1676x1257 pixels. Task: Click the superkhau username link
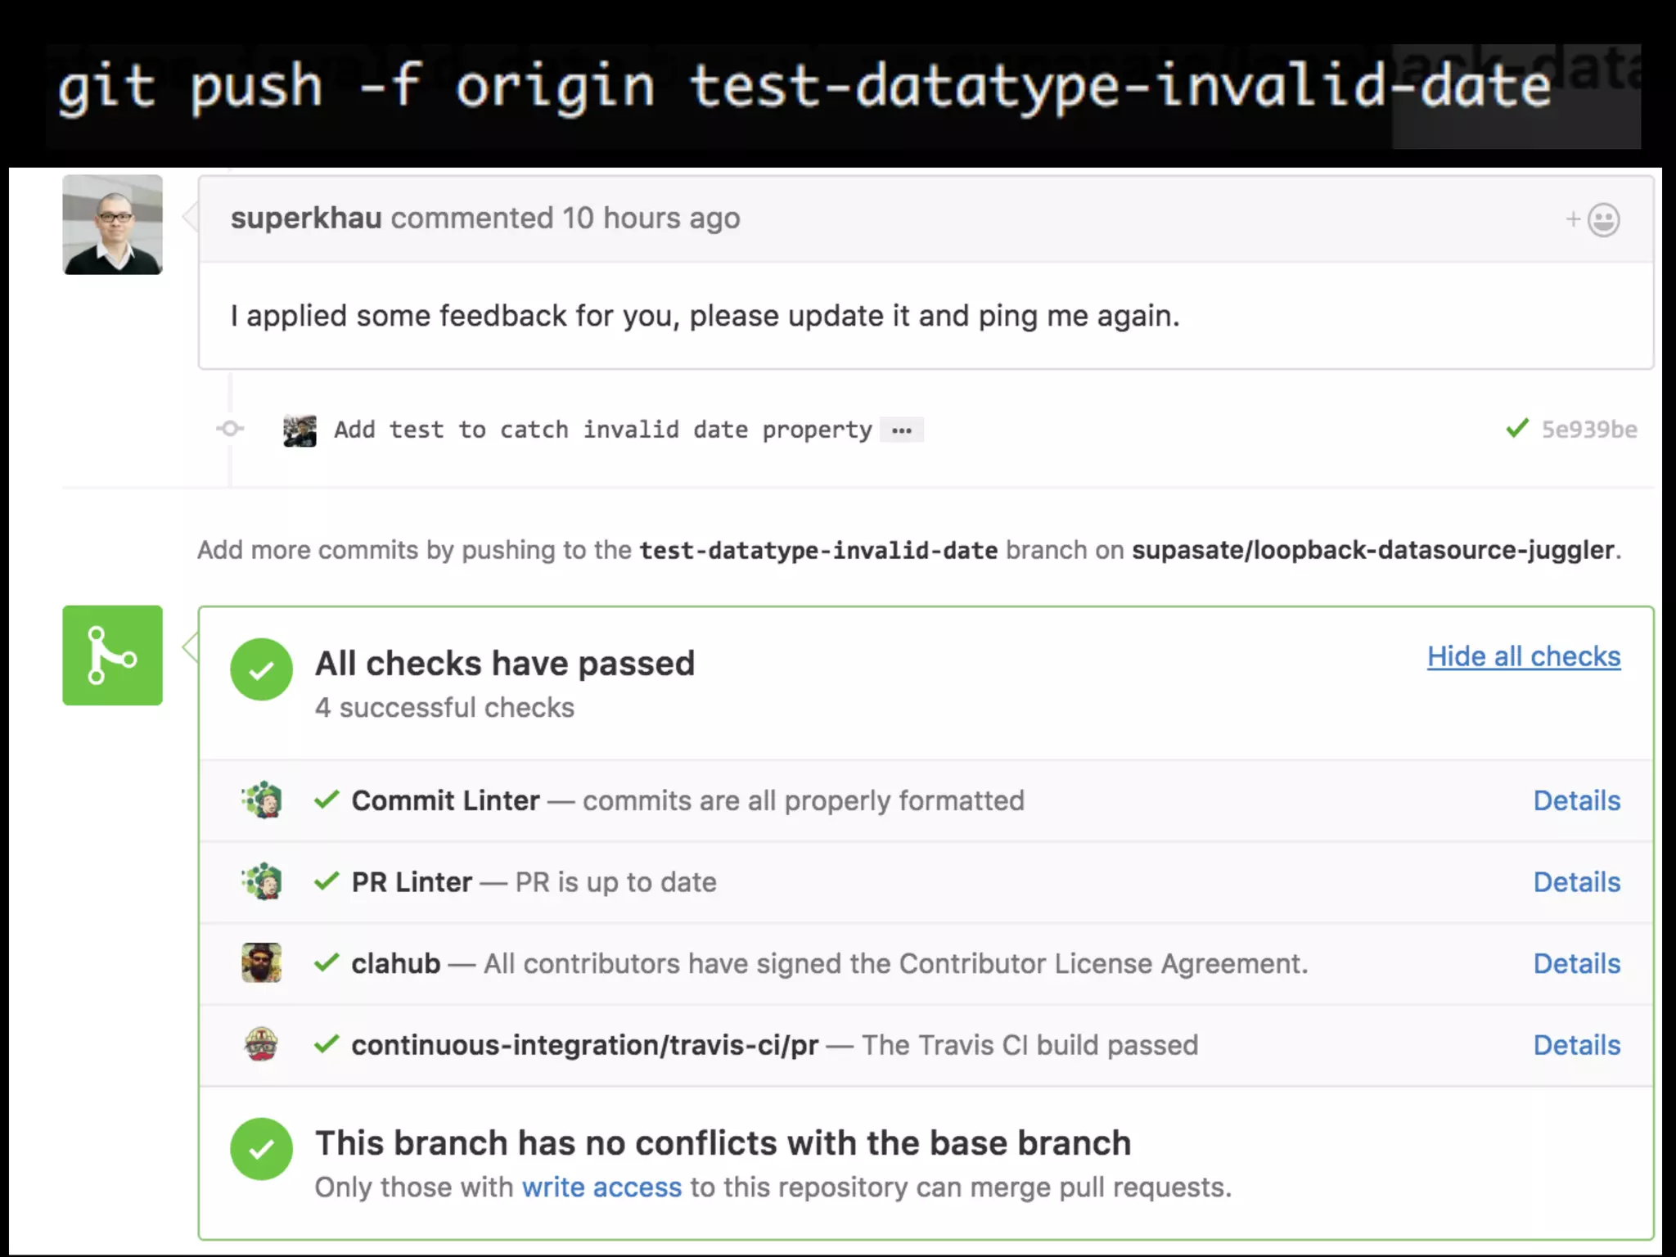click(x=306, y=219)
